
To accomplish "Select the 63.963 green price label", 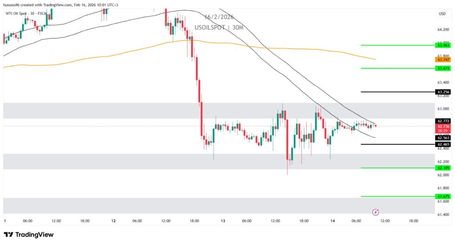I will point(443,45).
